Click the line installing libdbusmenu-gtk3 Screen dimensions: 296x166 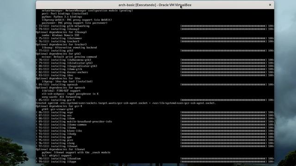(63, 60)
